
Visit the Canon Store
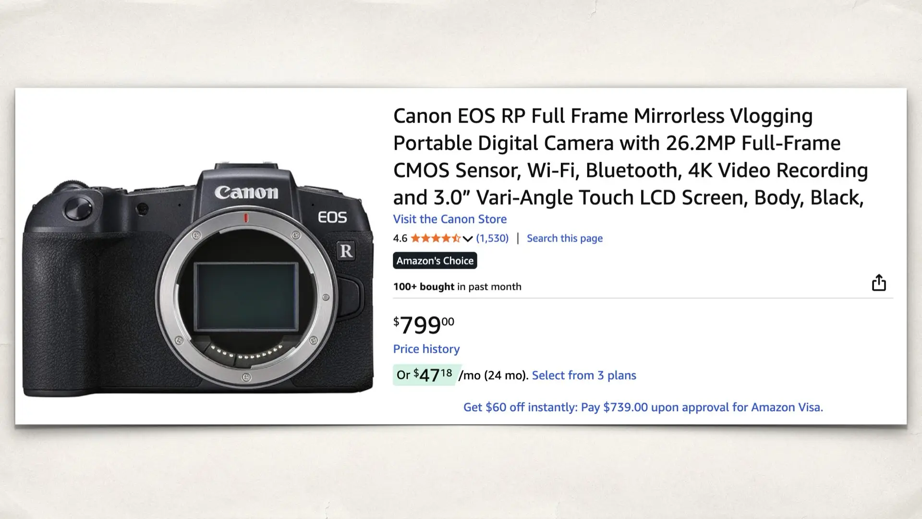coord(449,219)
